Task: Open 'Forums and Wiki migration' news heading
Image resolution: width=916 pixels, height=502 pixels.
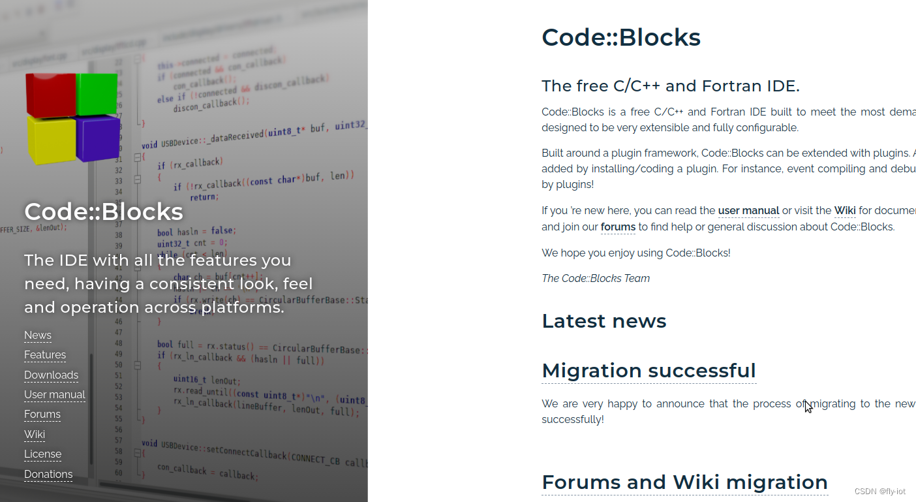Action: pos(685,482)
